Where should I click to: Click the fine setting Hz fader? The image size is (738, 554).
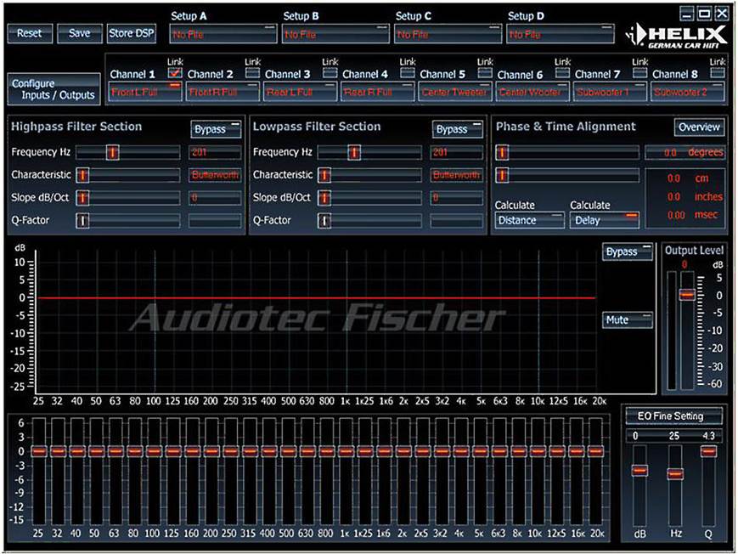tap(675, 473)
